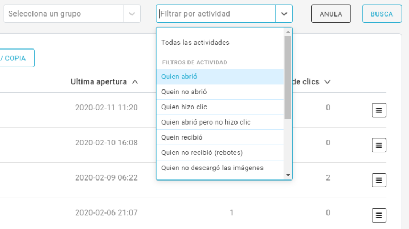
Task: Collapse the Filtrar por actividad dropdown arrow
Action: pos(284,14)
